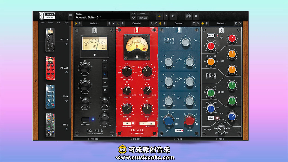Open the hamburger menu beside the Slate Digital logo

70,16
